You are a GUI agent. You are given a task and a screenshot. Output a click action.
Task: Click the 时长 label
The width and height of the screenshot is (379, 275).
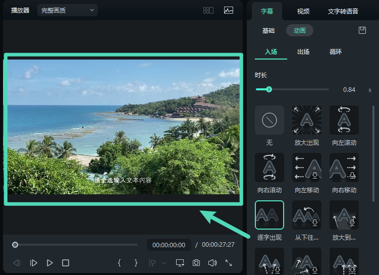pyautogui.click(x=260, y=75)
